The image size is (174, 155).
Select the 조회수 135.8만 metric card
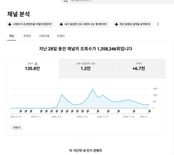point(32,69)
